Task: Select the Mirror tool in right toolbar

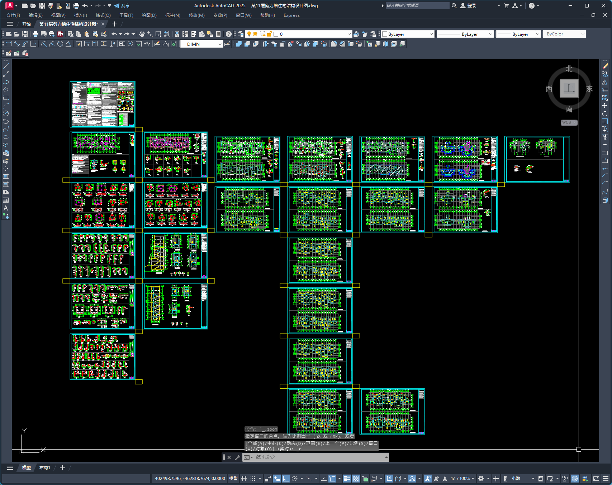Action: (605, 82)
